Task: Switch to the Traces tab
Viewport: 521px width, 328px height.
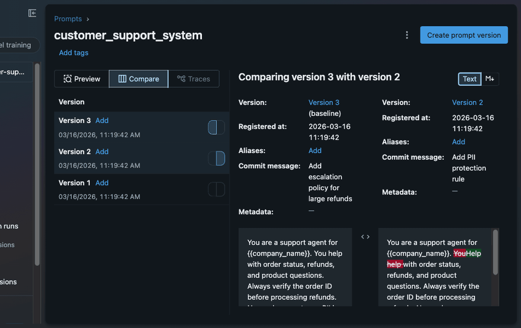Action: pyautogui.click(x=194, y=79)
